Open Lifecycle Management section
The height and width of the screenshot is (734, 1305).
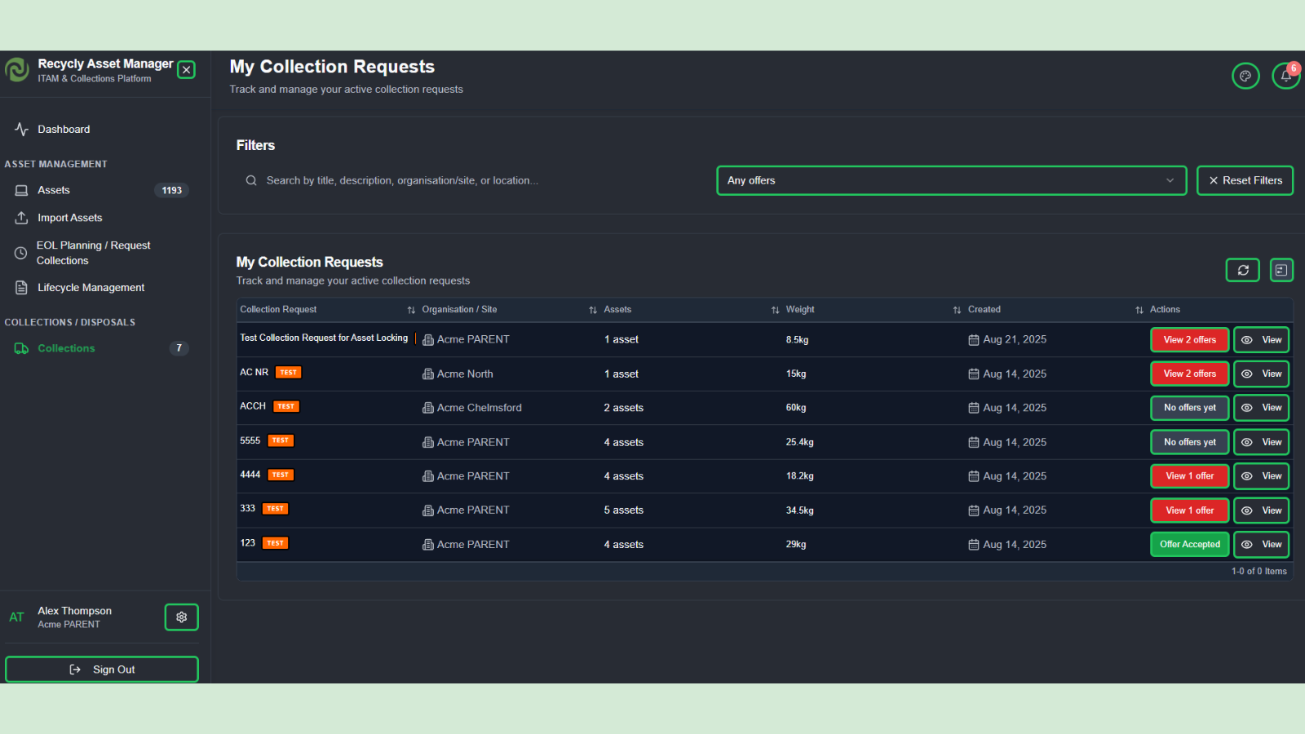click(x=91, y=288)
